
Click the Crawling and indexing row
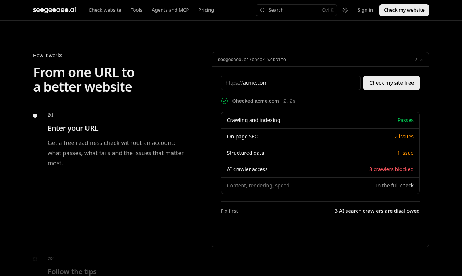[320, 120]
